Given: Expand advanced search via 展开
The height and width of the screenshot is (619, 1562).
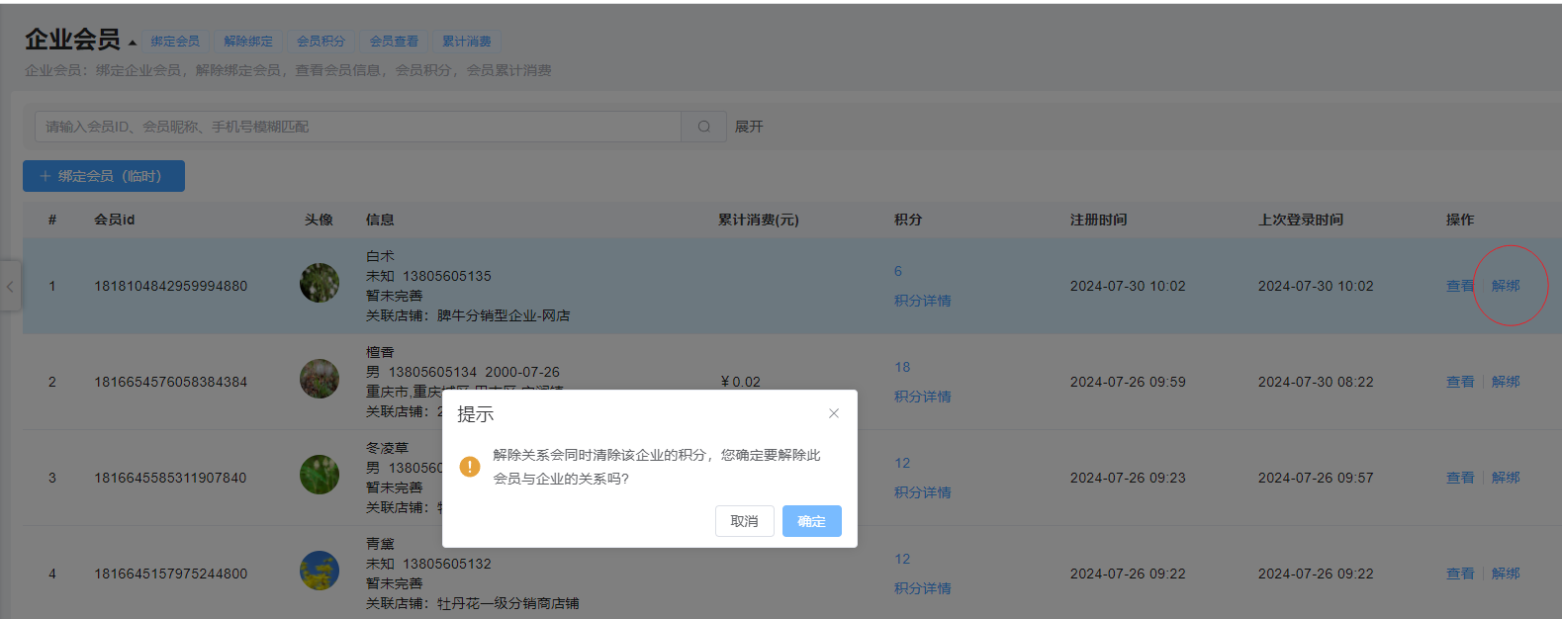Looking at the screenshot, I should (x=749, y=127).
